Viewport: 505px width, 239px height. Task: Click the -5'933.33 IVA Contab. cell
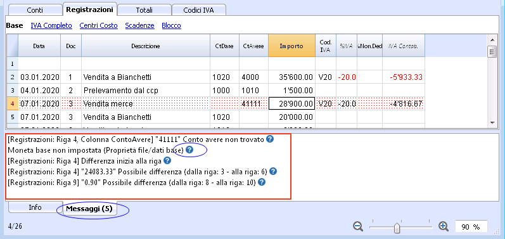point(404,77)
